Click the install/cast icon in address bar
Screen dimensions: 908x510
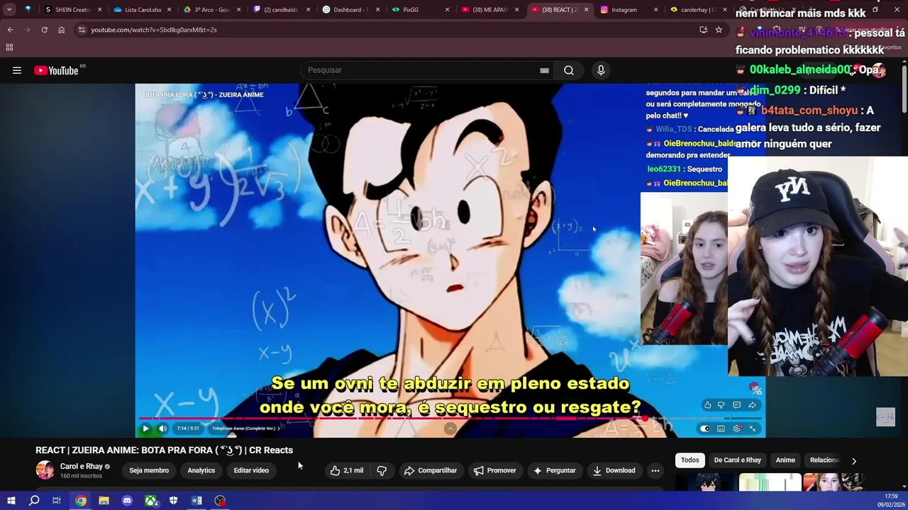click(703, 30)
